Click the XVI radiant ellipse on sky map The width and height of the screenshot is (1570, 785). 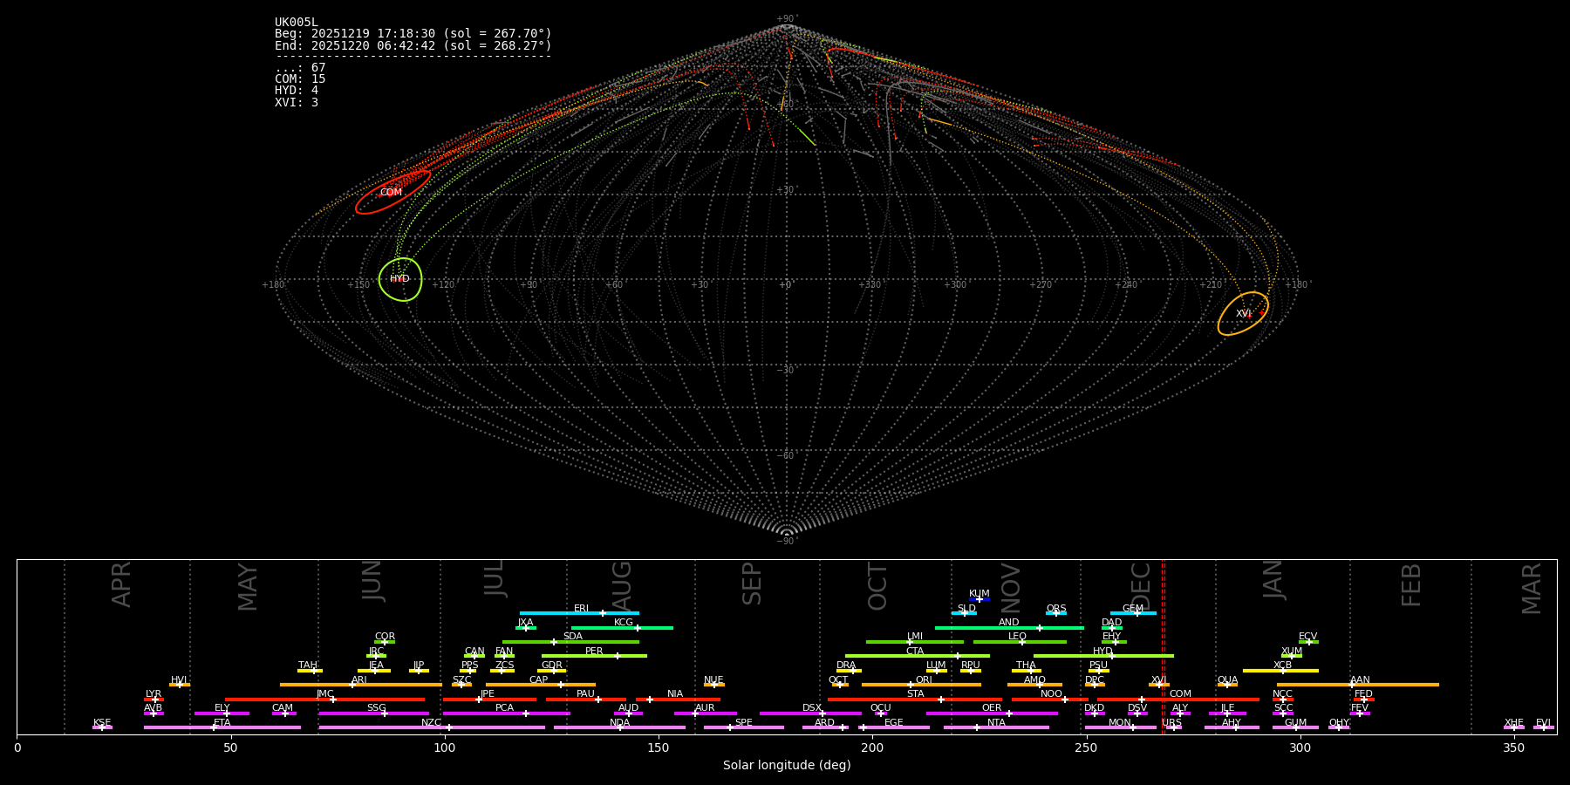(x=1243, y=314)
